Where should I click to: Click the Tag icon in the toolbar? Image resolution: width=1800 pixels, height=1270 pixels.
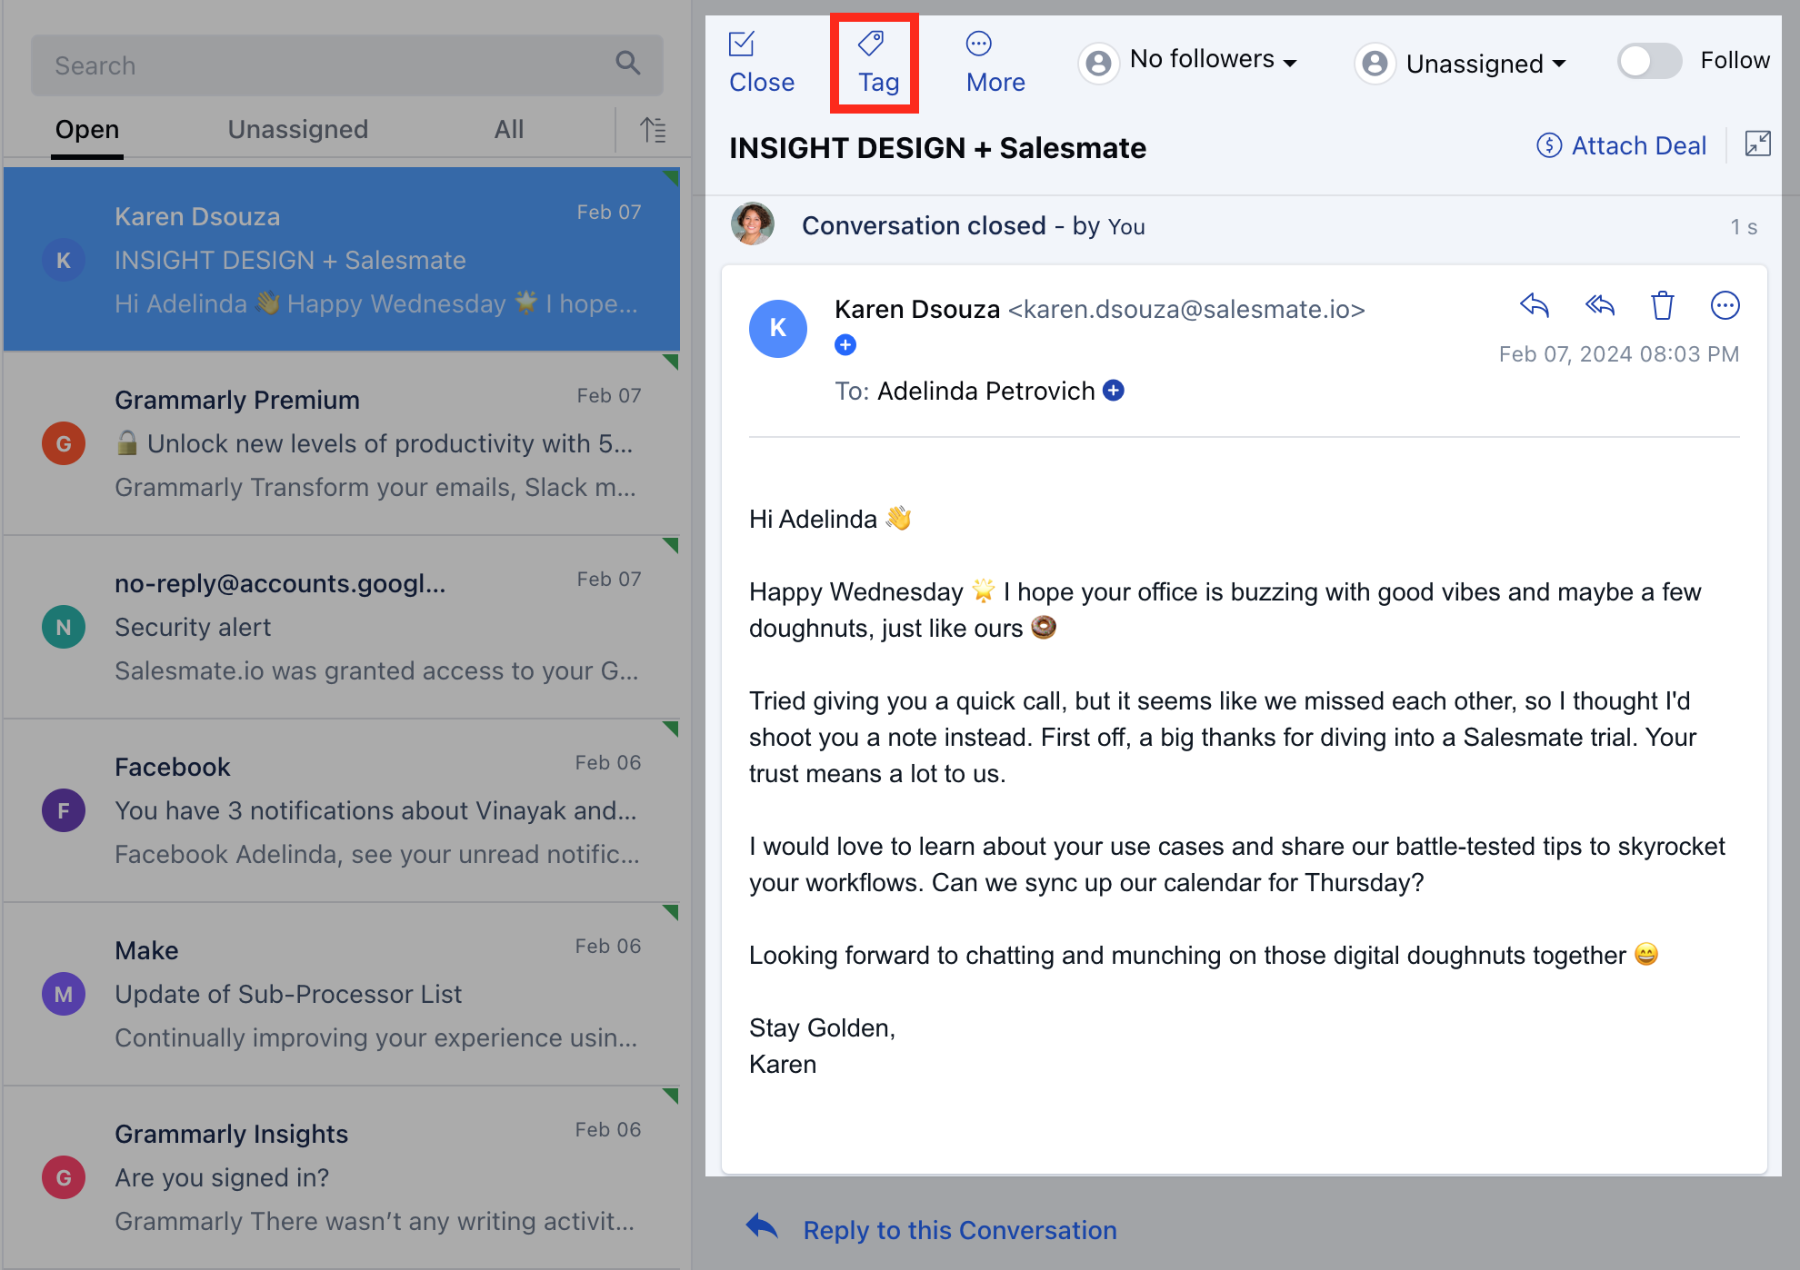tap(871, 44)
